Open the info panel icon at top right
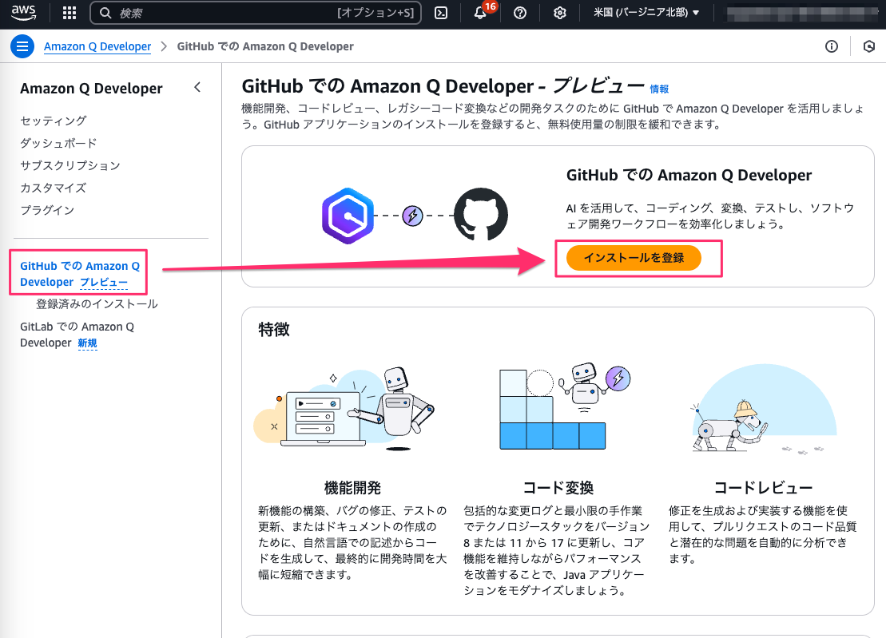Screen dimensions: 886x638 coord(831,46)
